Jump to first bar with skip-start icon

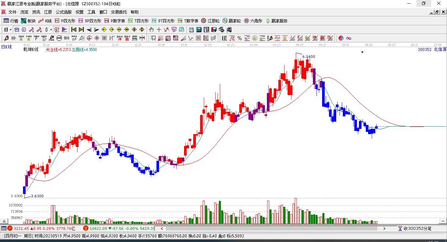coord(74,30)
